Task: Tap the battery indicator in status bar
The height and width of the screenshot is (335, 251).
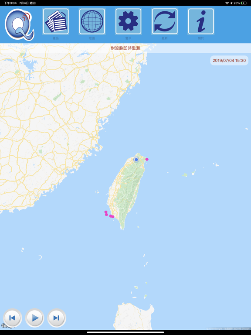Action: tap(244, 3)
